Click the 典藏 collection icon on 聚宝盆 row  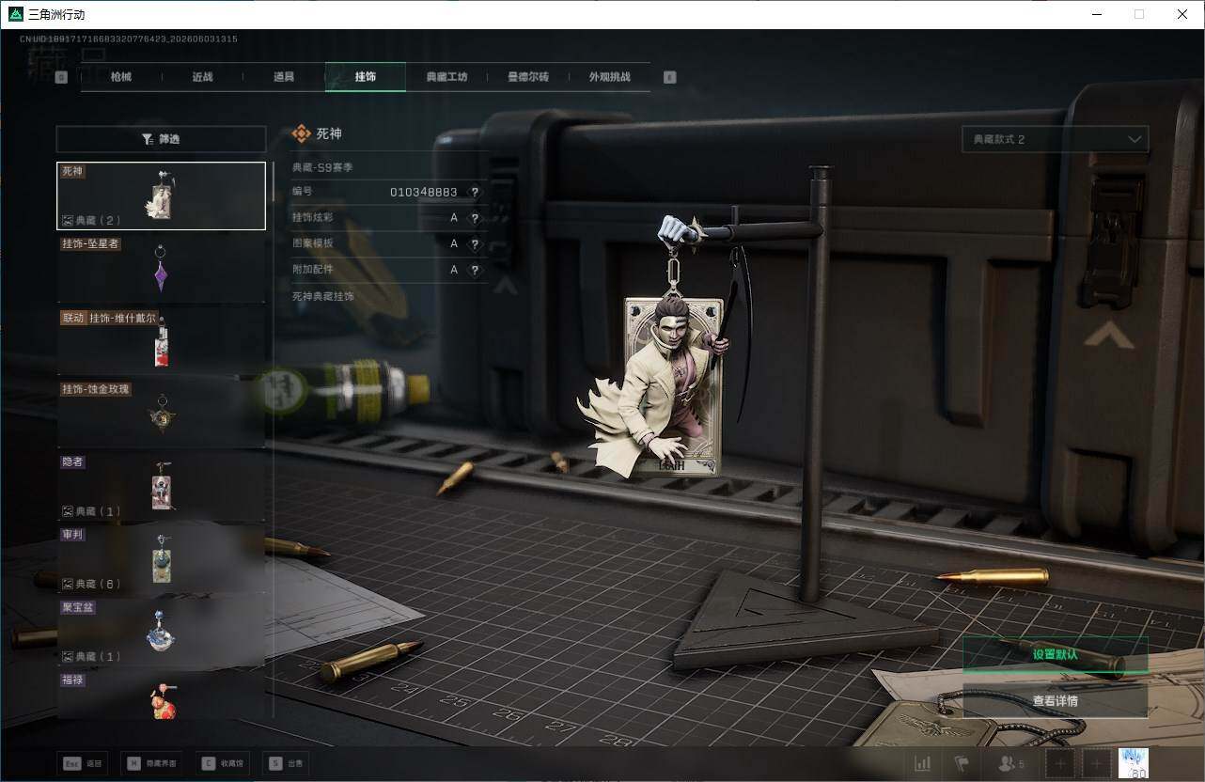click(68, 656)
